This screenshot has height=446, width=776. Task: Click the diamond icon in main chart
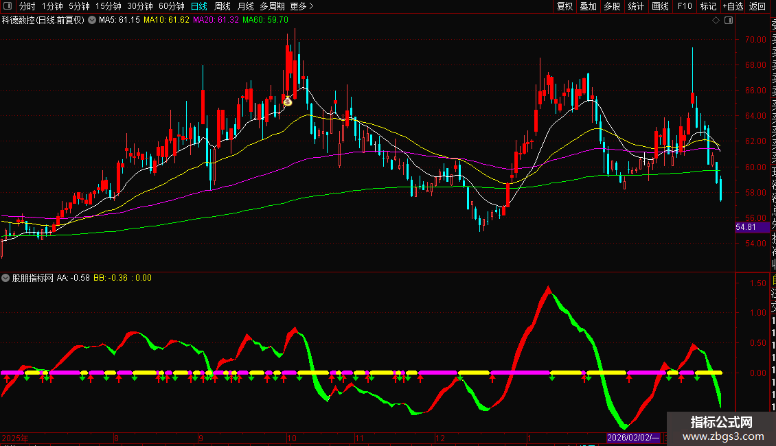tap(716, 21)
